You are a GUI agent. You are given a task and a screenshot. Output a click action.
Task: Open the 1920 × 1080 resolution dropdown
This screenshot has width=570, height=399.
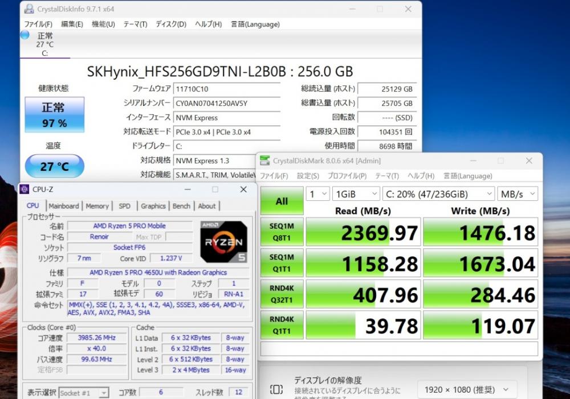pyautogui.click(x=467, y=389)
